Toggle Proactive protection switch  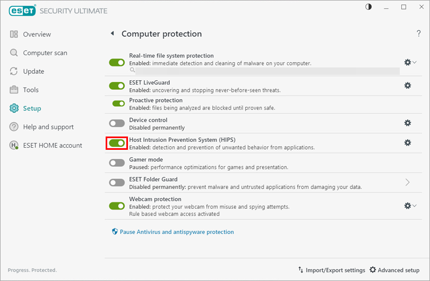tap(118, 104)
